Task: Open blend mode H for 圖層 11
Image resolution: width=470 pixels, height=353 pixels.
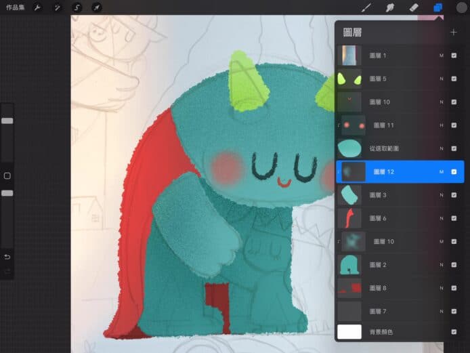Action: tap(441, 125)
